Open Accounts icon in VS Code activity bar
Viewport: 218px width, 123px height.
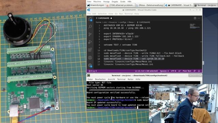tap(90, 57)
